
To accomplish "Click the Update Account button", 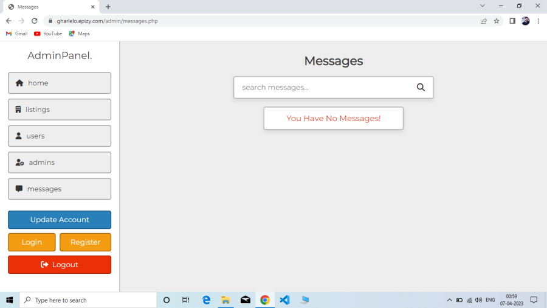I will pyautogui.click(x=60, y=220).
